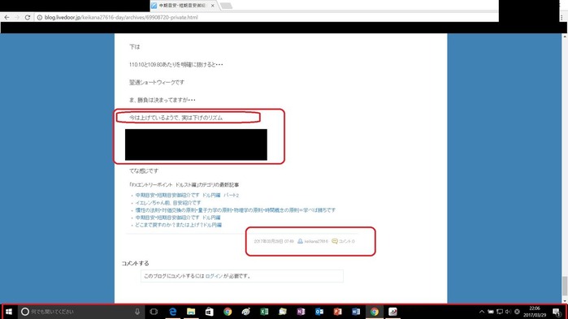568x319 pixels.
Task: Launch OneNote from the taskbar
Action: point(301,312)
